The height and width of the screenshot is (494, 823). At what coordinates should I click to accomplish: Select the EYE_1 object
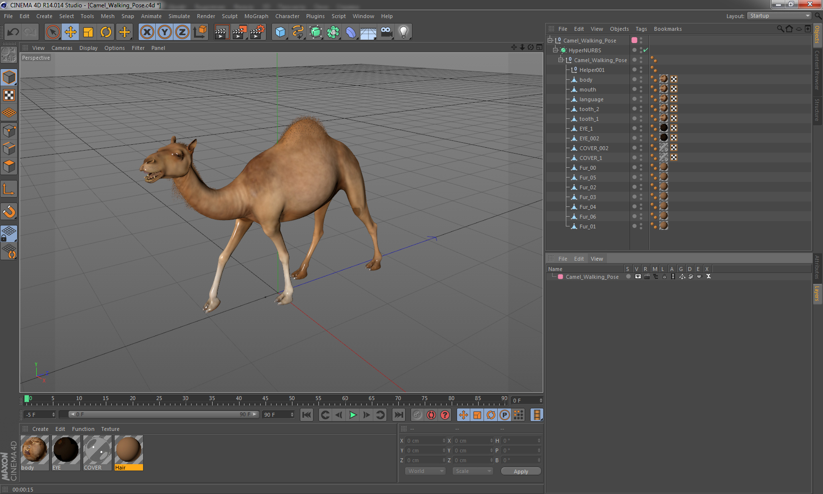click(586, 129)
